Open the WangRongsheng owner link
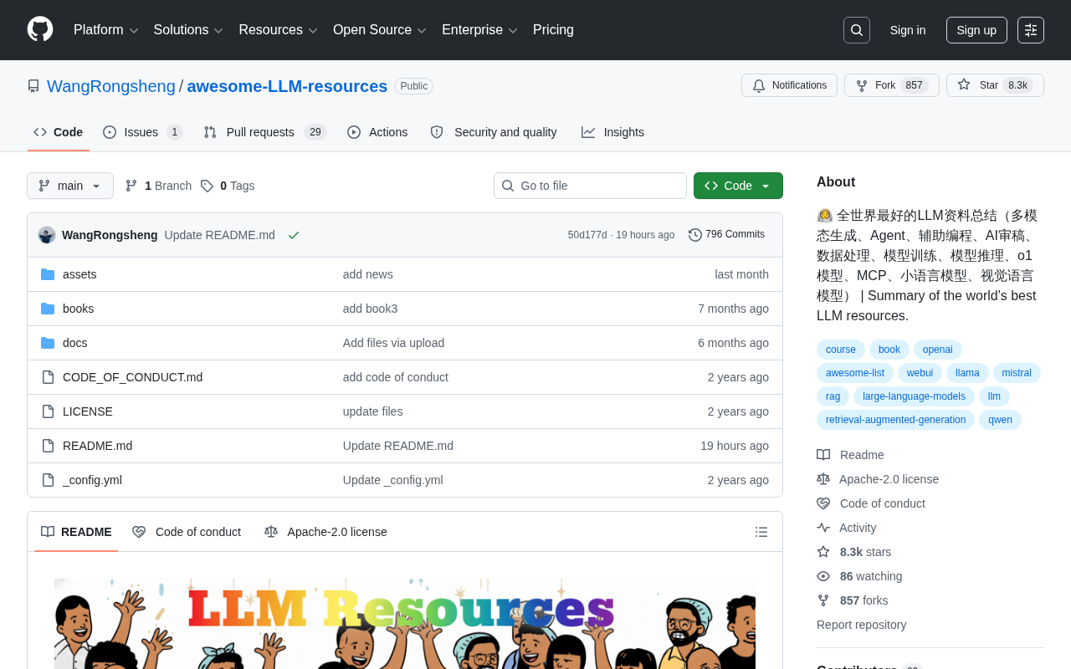Image resolution: width=1071 pixels, height=669 pixels. click(x=111, y=86)
